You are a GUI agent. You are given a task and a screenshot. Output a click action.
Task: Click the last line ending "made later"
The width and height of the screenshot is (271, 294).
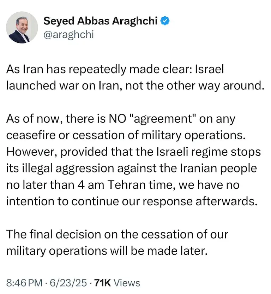pos(106,250)
